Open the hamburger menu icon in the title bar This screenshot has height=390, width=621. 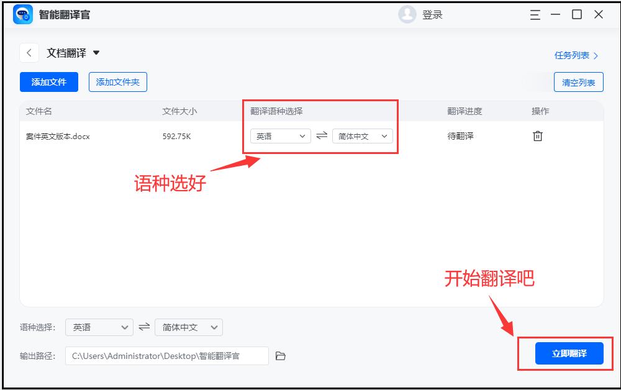coord(535,14)
